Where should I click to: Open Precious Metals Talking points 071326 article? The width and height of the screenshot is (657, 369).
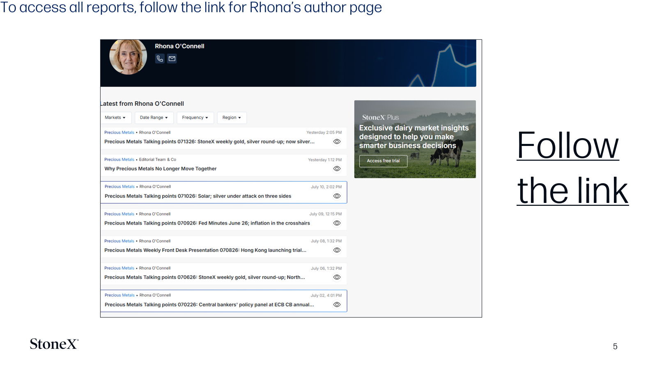click(x=209, y=141)
